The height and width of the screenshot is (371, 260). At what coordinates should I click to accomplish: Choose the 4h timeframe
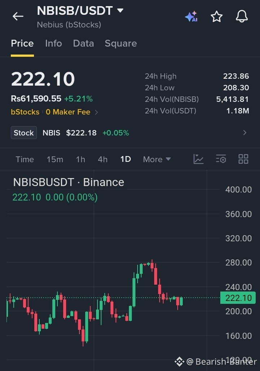[103, 159]
